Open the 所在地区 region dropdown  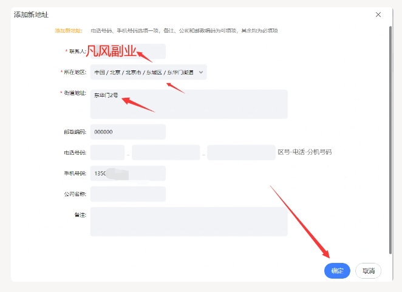(x=148, y=72)
